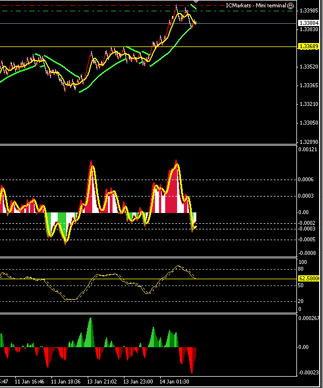This screenshot has height=388, width=323.
Task: Click the Mini terminal smiley face icon
Action: coord(291,6)
